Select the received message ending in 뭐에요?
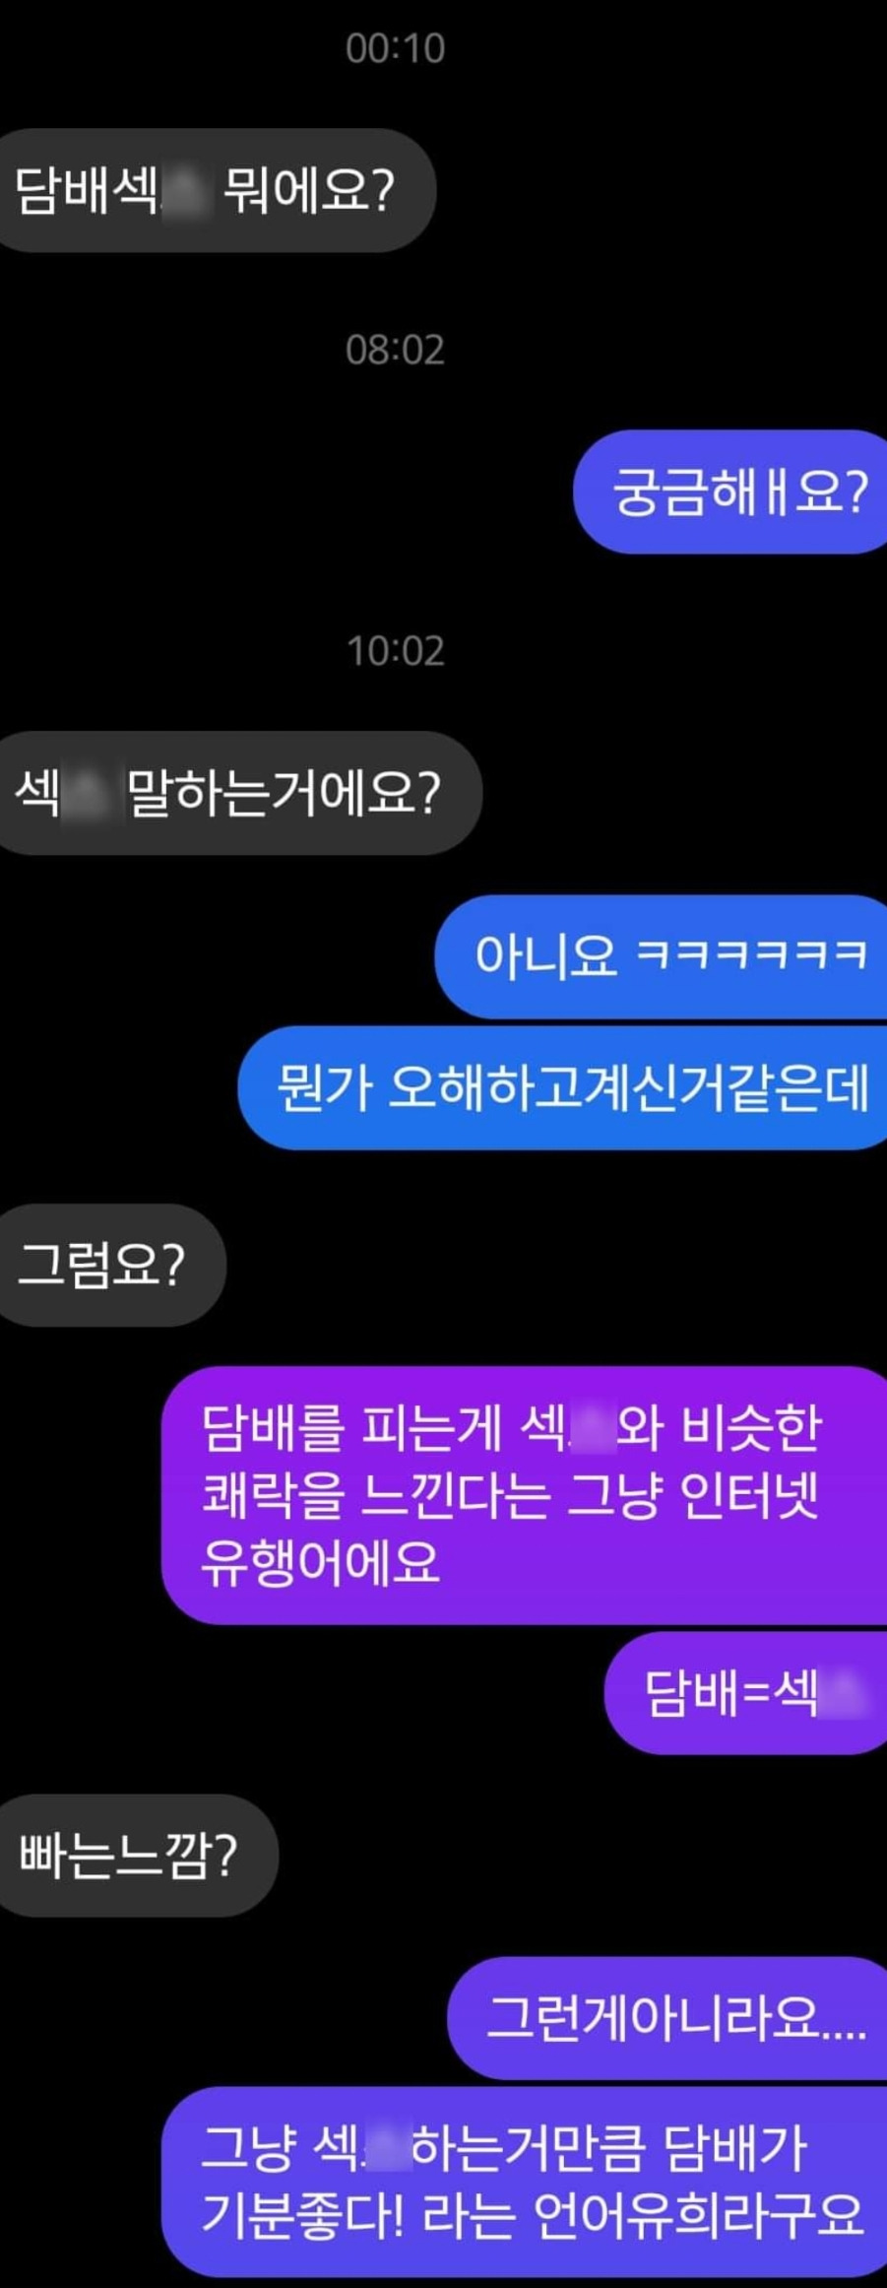The height and width of the screenshot is (2288, 887). point(217,190)
